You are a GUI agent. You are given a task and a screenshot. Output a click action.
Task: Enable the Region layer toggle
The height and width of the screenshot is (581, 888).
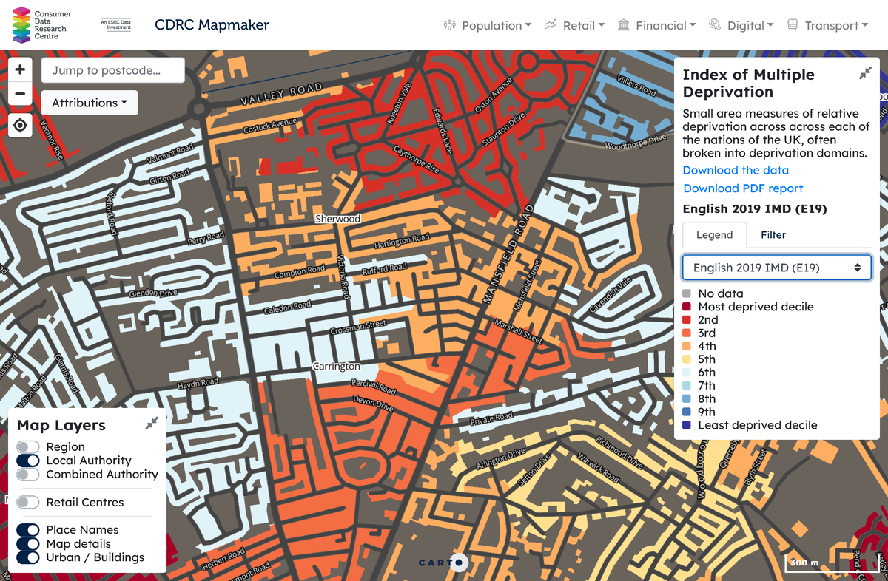pos(28,446)
